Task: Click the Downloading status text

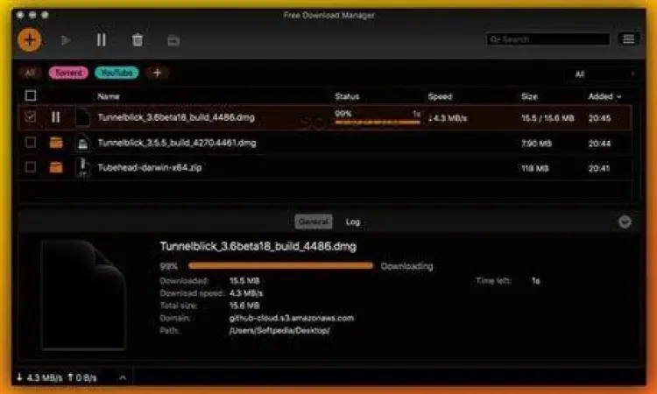Action: tap(406, 266)
